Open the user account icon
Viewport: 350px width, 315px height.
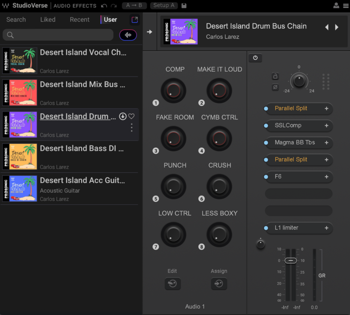pos(336,6)
